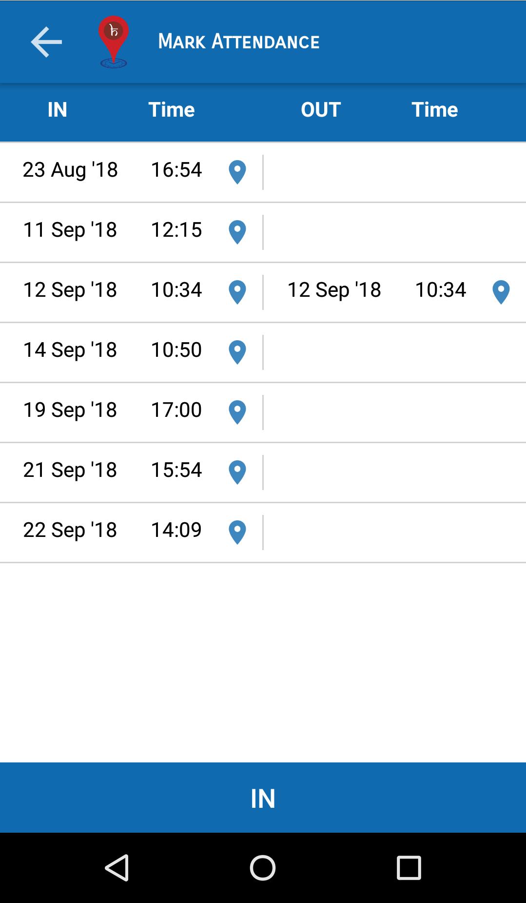The height and width of the screenshot is (903, 526).
Task: Show OUT location pin for 12 Sep '18
Action: click(x=501, y=292)
